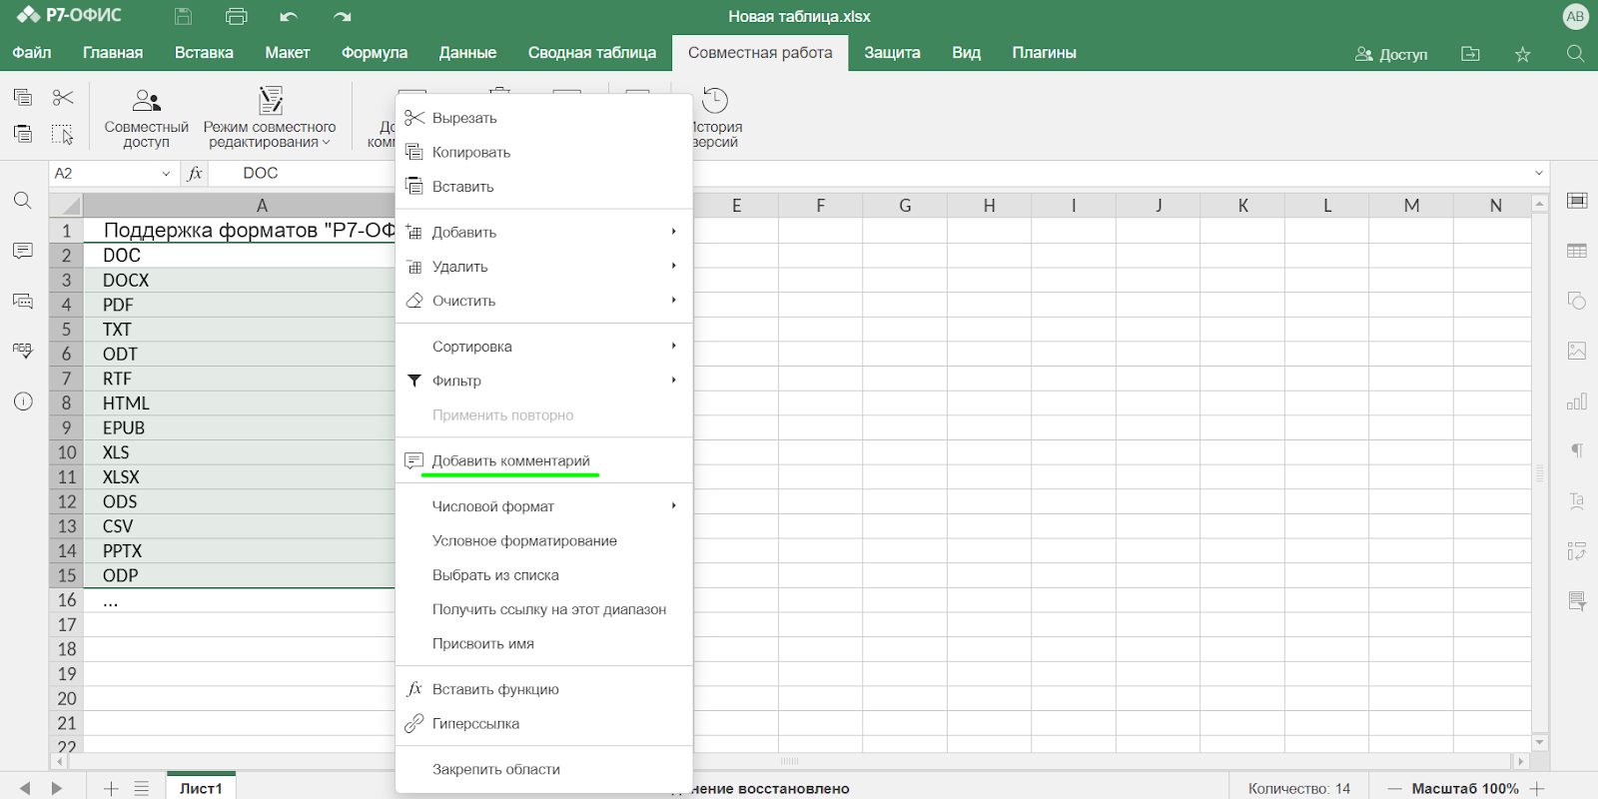Open image settings in right sidebar
Screen dimensions: 1598x799
1577,351
